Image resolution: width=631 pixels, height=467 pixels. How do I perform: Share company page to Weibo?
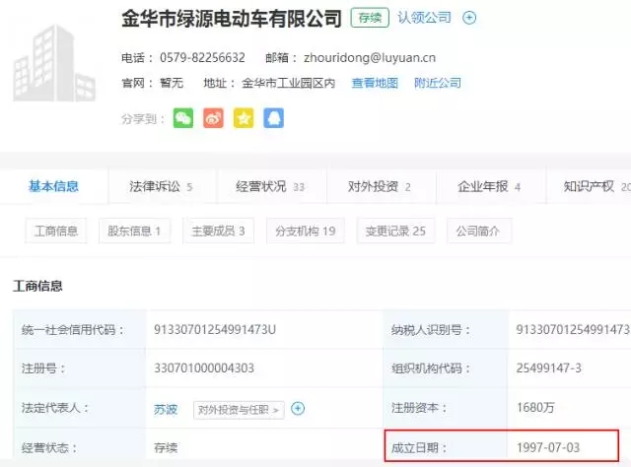[213, 118]
